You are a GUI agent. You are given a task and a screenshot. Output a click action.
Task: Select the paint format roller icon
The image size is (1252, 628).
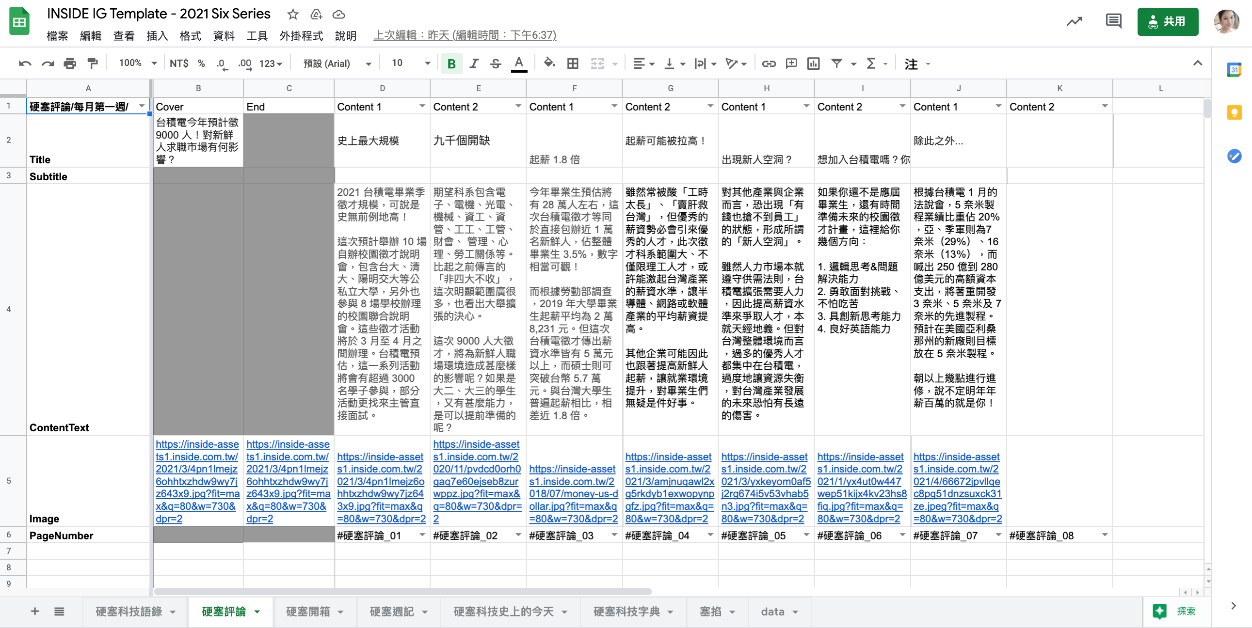click(92, 63)
